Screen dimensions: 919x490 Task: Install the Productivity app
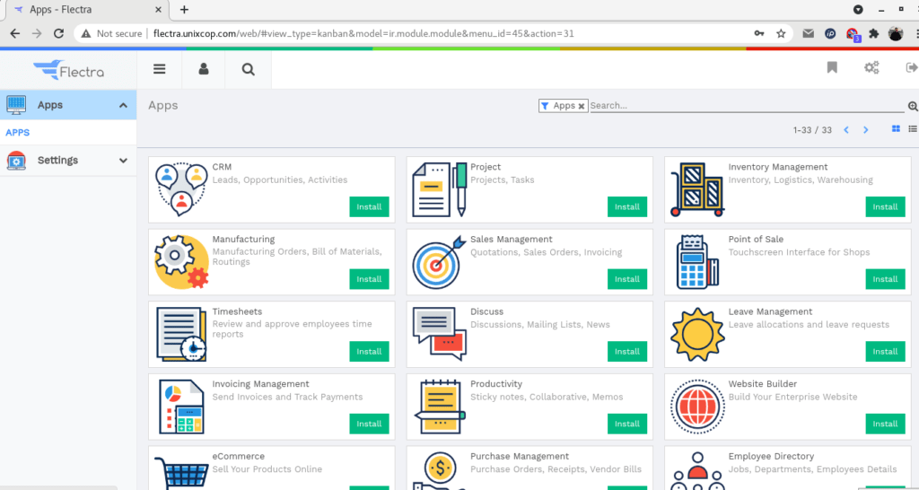(627, 424)
